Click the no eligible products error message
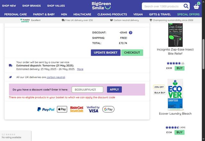 coord(62,97)
